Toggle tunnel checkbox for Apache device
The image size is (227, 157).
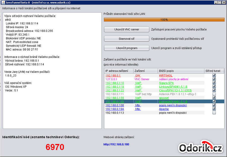pyautogui.click(x=214, y=109)
